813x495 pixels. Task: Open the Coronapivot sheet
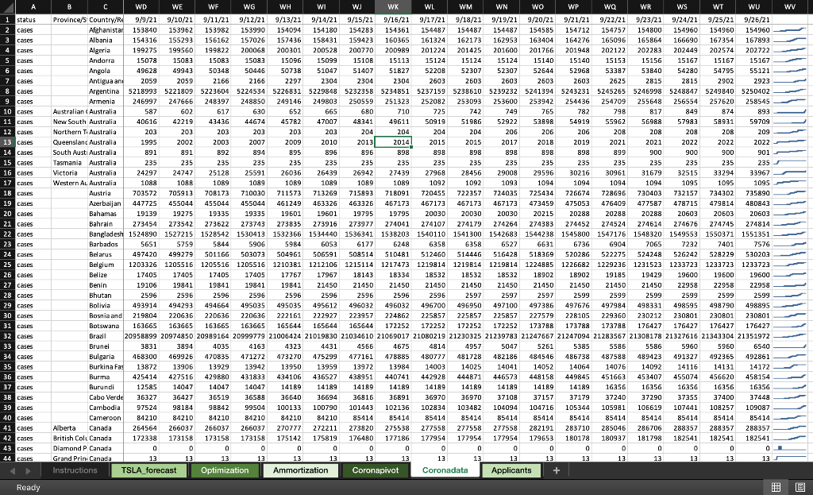[374, 470]
